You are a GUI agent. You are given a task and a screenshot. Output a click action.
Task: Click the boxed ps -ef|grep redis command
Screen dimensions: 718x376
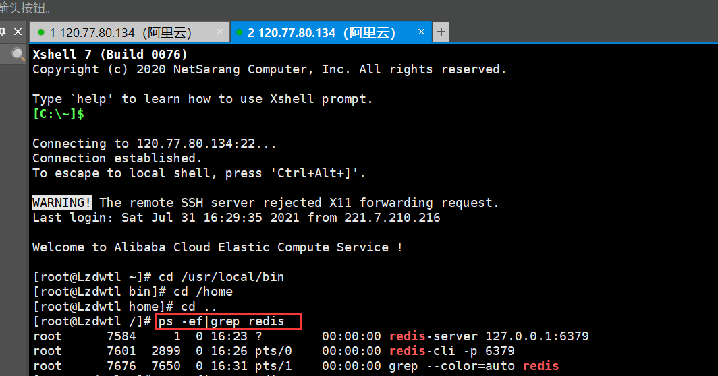click(229, 321)
